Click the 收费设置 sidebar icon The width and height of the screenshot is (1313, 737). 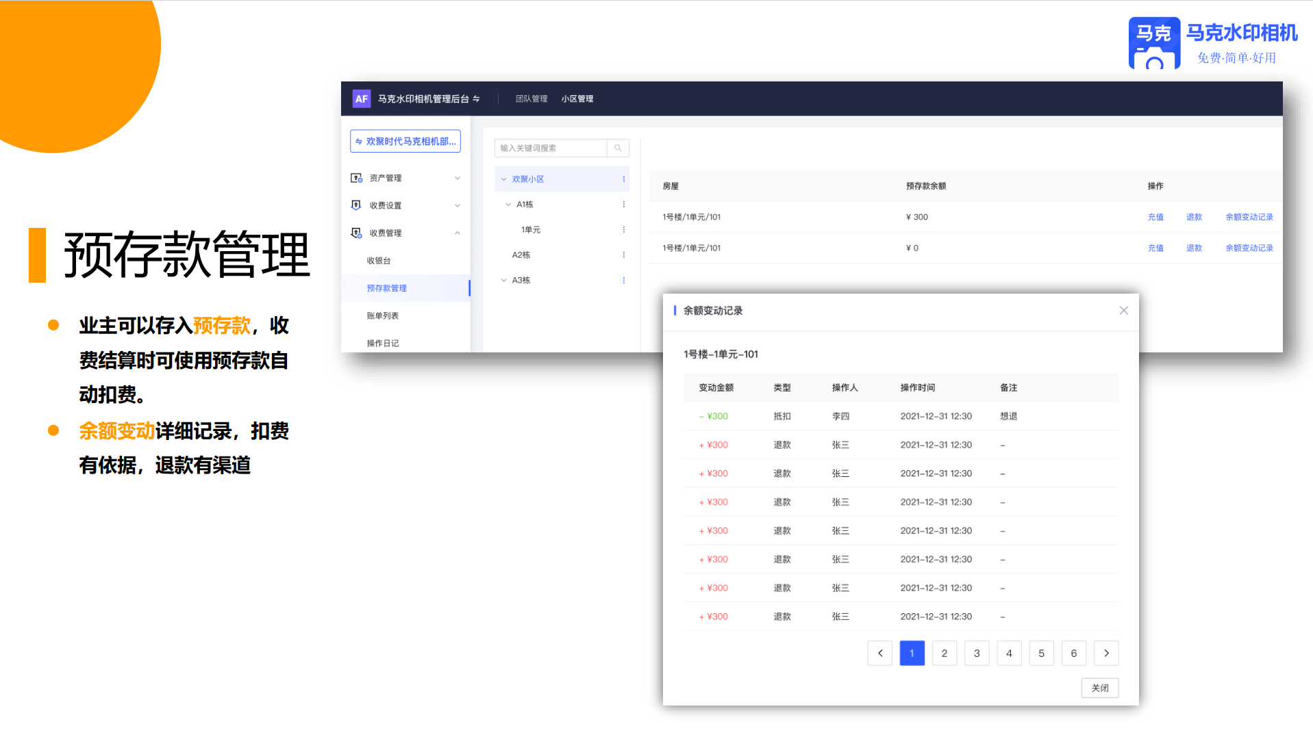click(x=356, y=205)
